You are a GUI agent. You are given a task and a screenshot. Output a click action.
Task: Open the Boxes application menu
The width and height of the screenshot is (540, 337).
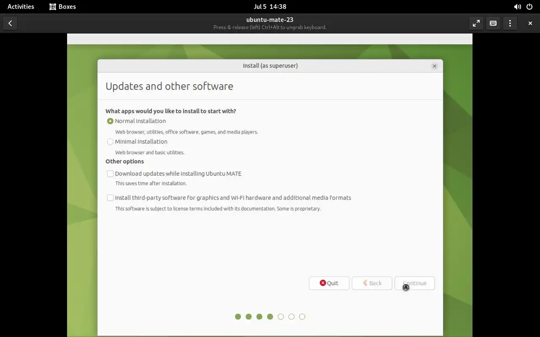click(62, 7)
